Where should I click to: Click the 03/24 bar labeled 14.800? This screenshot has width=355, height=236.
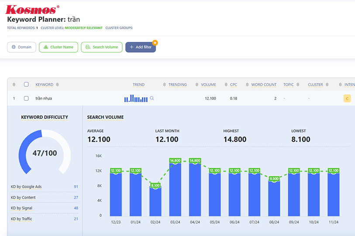pyautogui.click(x=175, y=189)
